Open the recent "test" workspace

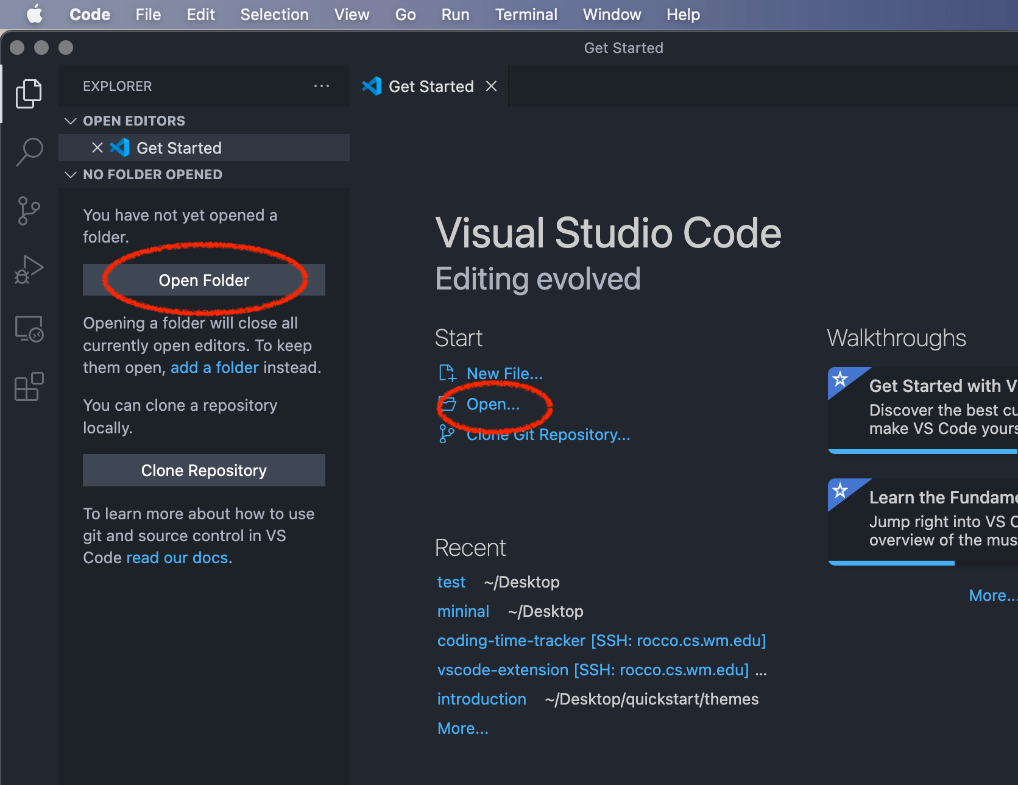451,581
